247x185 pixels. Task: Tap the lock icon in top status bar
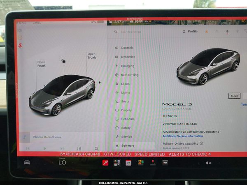tap(110, 22)
